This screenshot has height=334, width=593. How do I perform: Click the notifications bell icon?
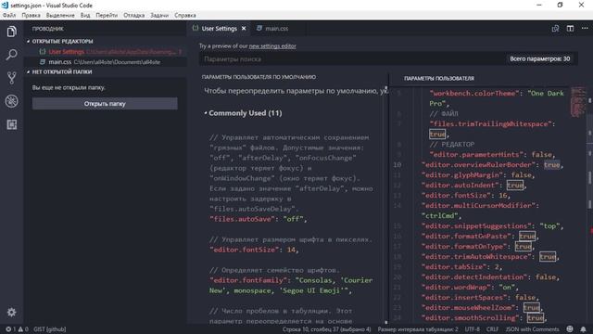584,329
